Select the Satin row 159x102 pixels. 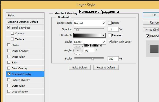click(x=25, y=62)
